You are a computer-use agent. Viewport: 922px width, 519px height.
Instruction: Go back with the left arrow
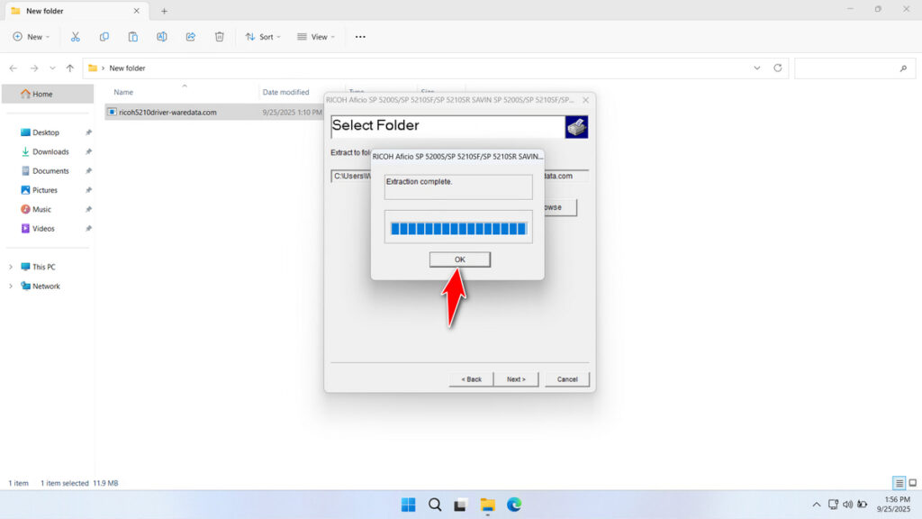14,68
